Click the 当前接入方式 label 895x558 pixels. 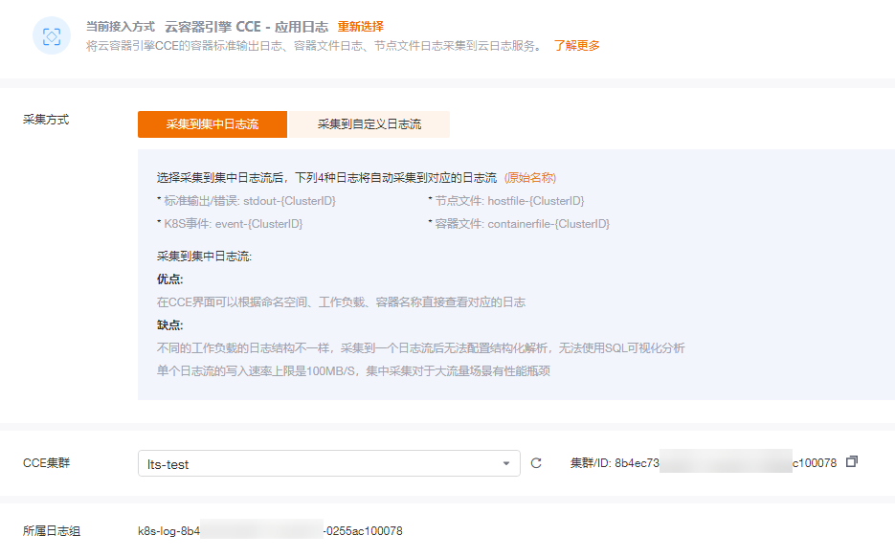121,27
